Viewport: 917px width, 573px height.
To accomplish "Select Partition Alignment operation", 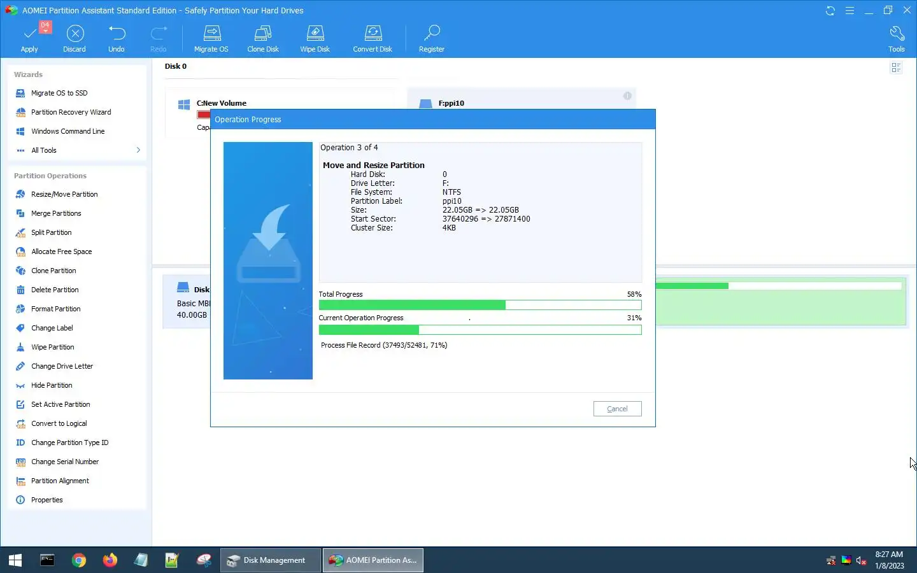I will tap(60, 481).
